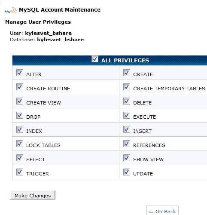
Task: Disable the DELETE privilege checkbox
Action: click(x=127, y=101)
